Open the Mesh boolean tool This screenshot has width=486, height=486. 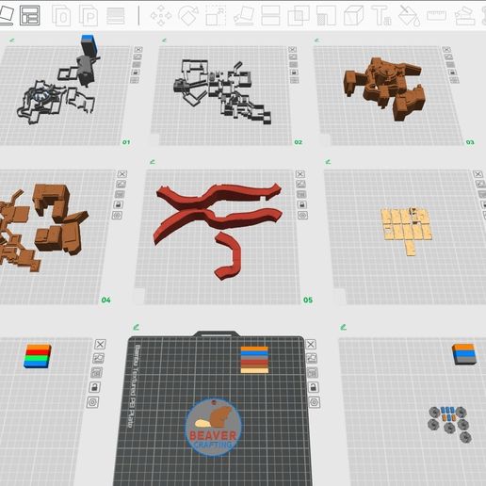coord(299,15)
